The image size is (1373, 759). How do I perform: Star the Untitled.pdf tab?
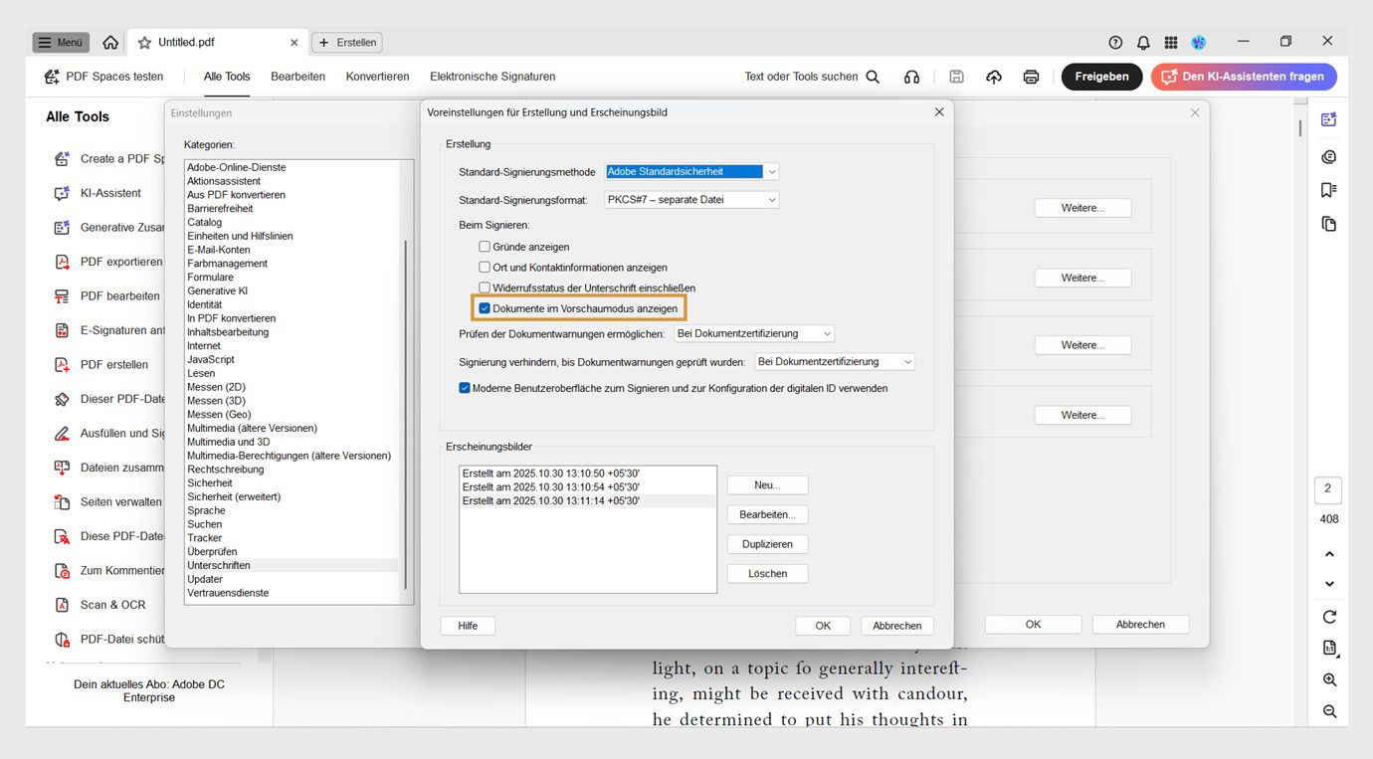145,43
